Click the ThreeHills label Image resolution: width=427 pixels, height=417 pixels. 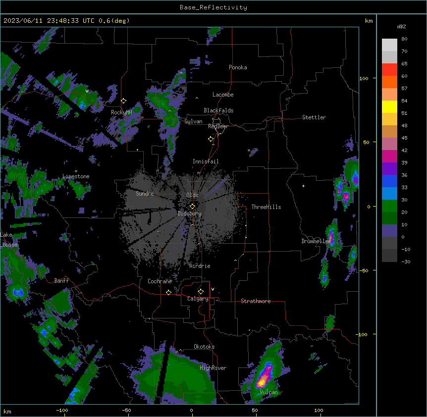pos(266,207)
